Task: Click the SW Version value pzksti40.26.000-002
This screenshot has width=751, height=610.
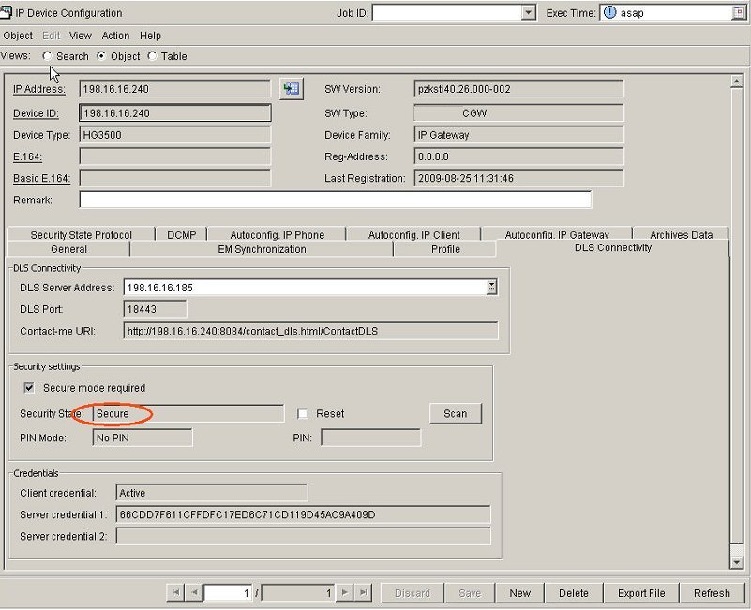Action: 464,89
